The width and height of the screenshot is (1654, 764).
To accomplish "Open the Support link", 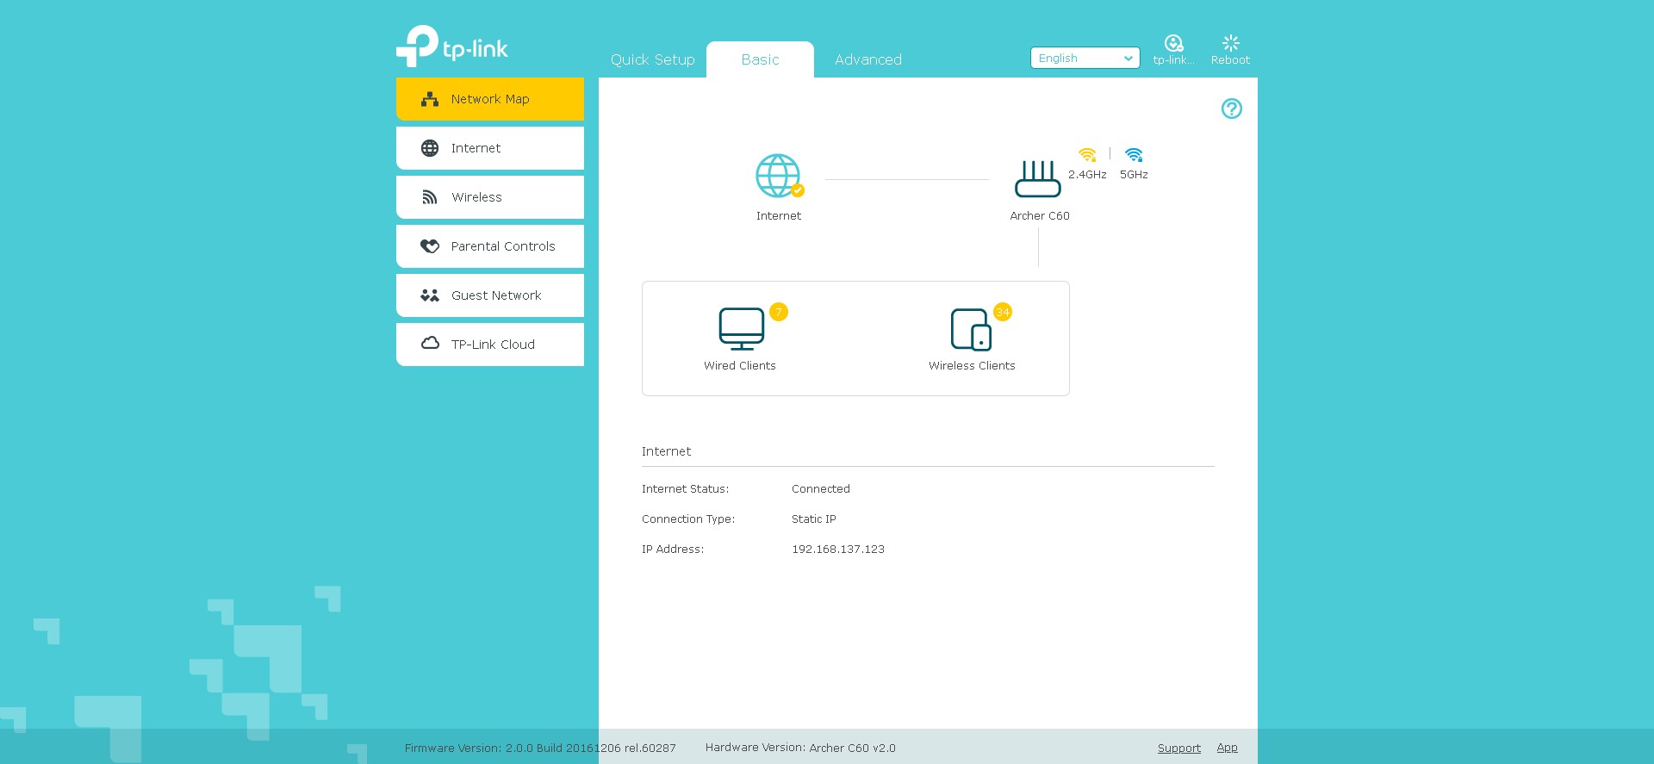I will click(x=1179, y=748).
